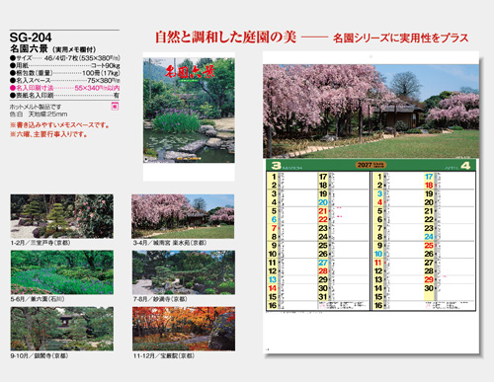Select red March 22 on the calendar
Image resolution: width=494 pixels, height=382 pixels.
pos(323,219)
